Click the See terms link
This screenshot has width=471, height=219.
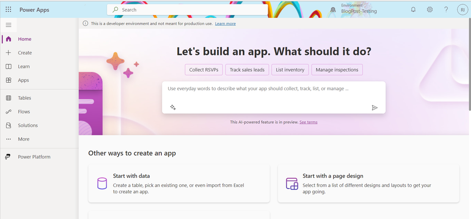(308, 122)
